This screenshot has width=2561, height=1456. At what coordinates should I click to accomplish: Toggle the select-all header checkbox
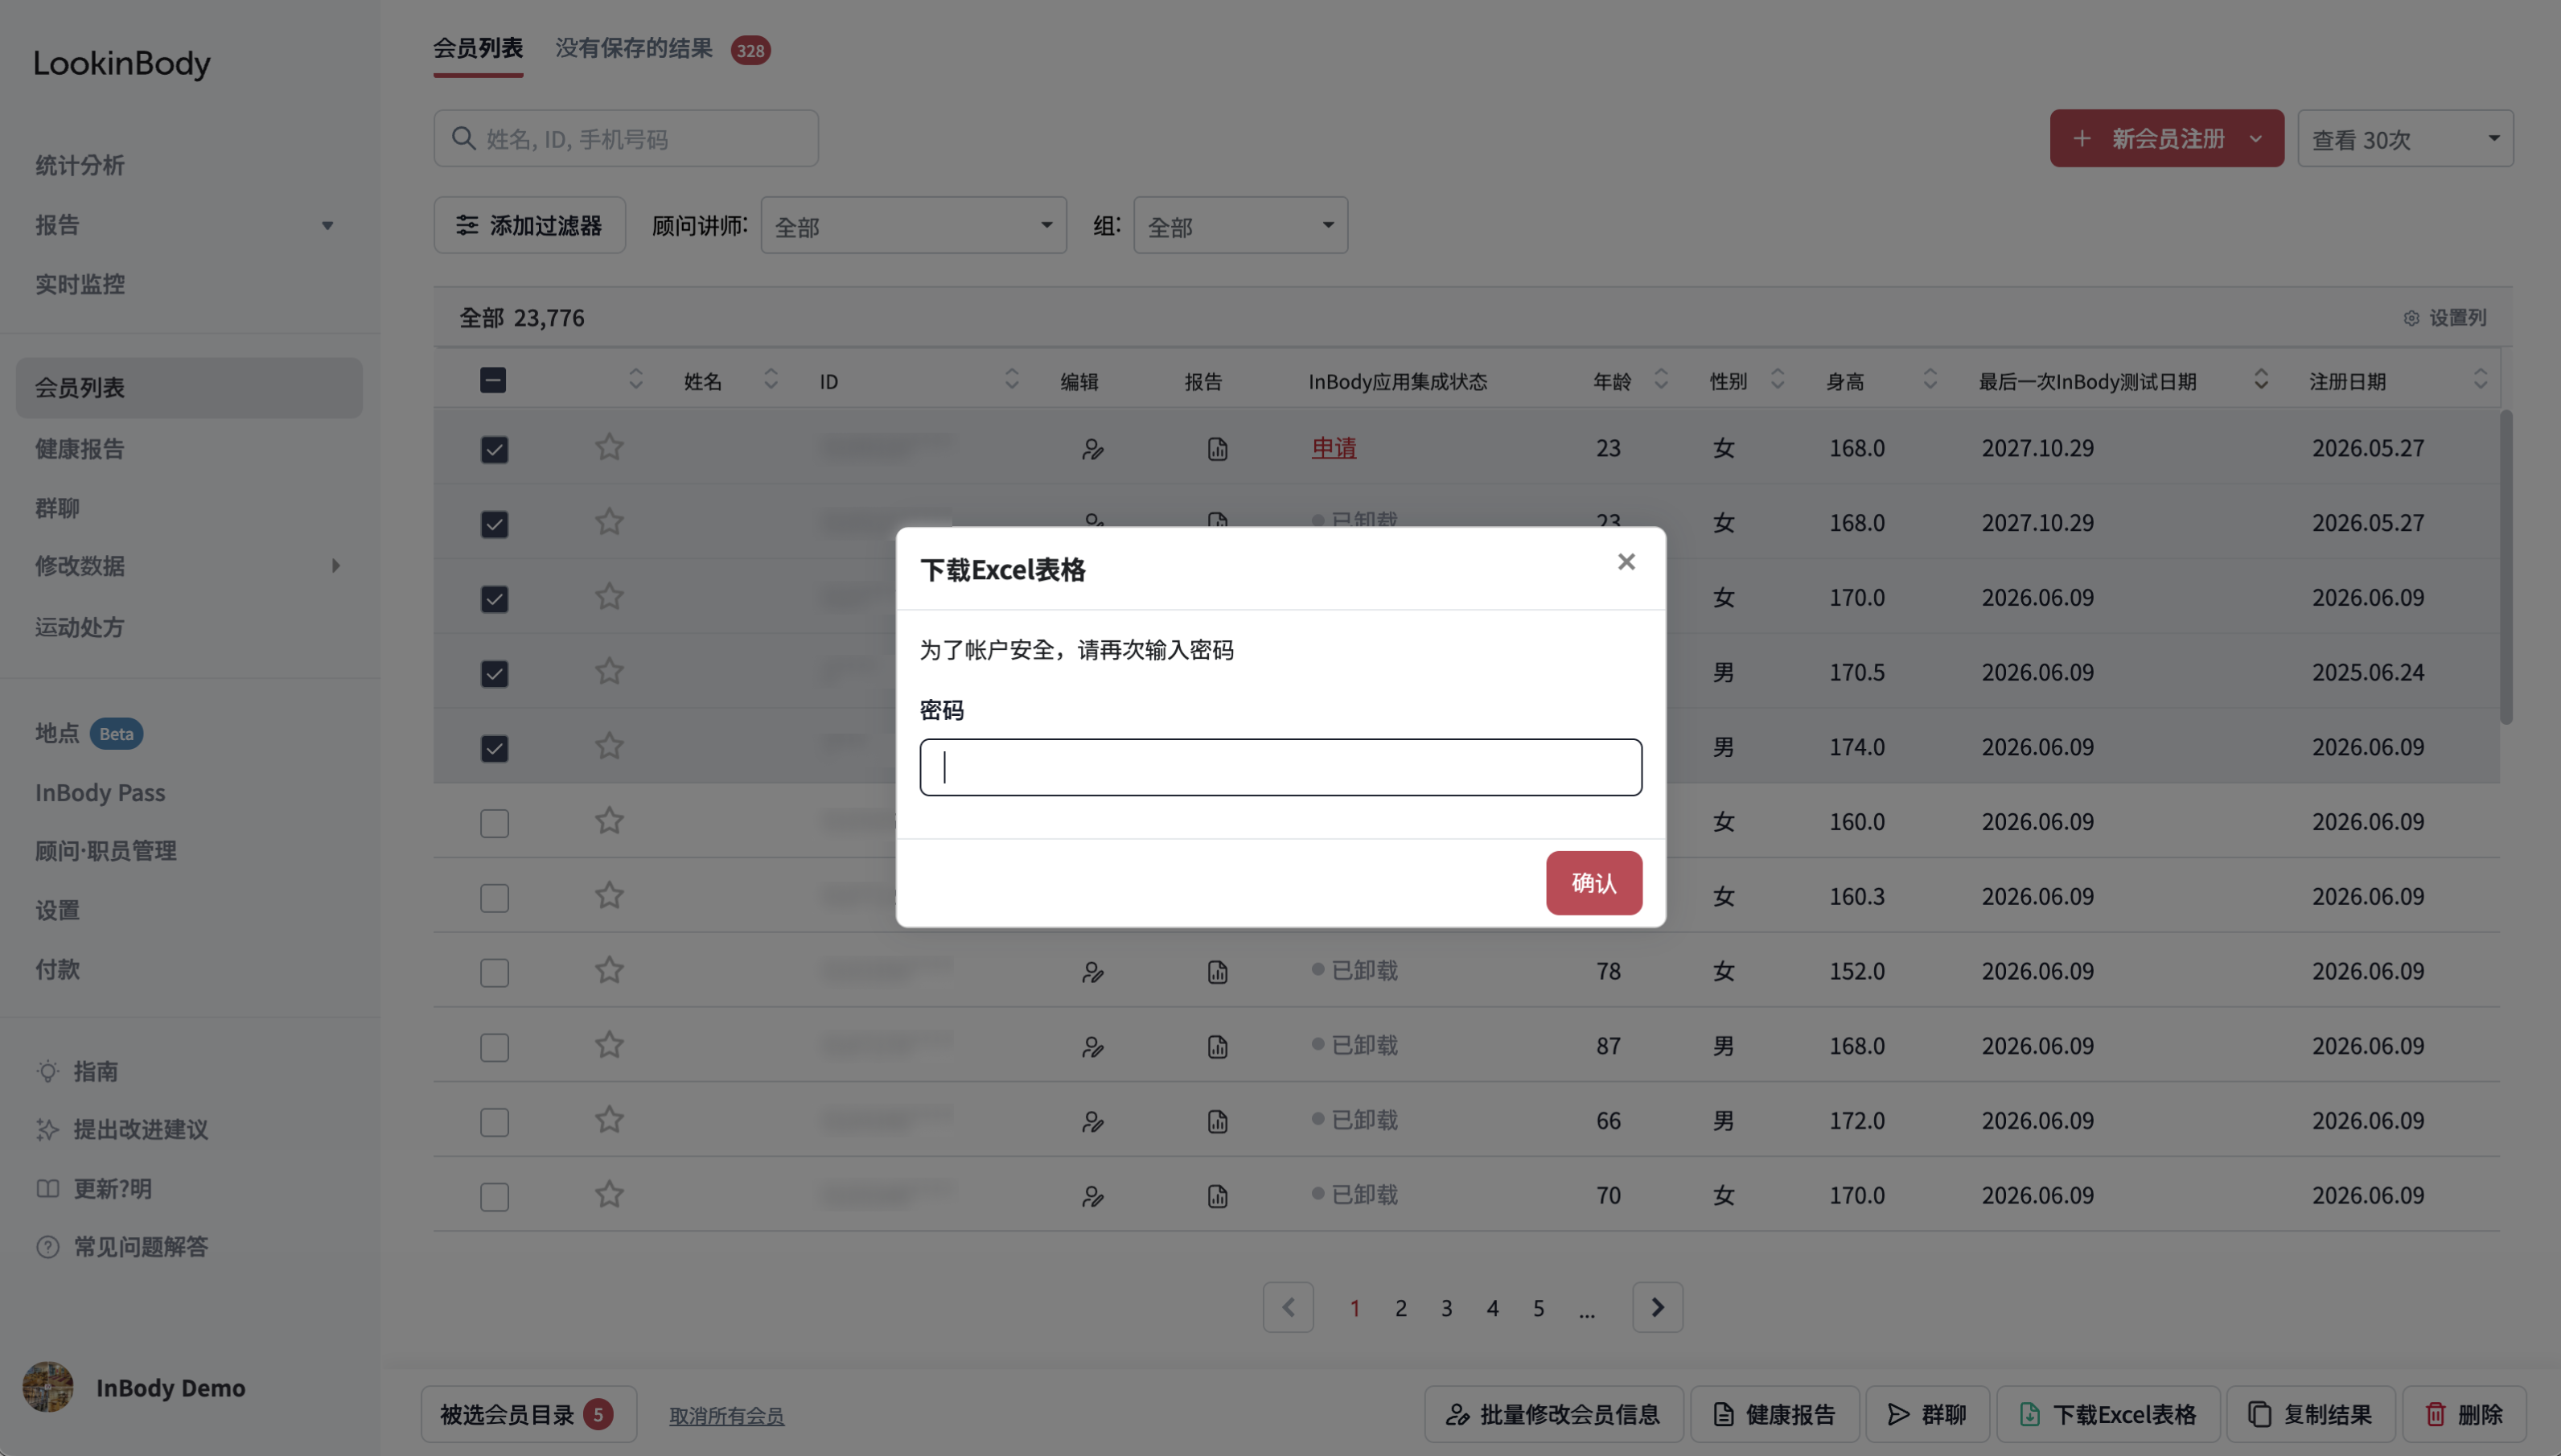tap(493, 380)
